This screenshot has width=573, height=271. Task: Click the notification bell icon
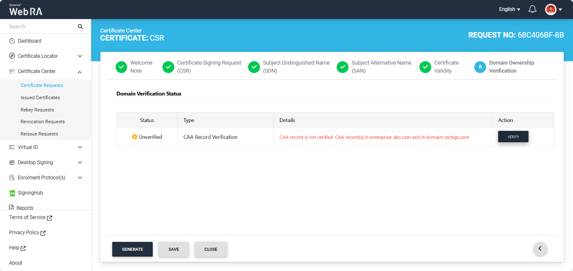tap(532, 9)
